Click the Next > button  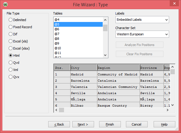pos(83,124)
